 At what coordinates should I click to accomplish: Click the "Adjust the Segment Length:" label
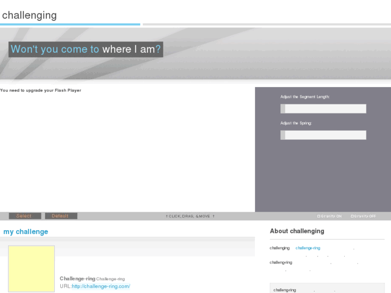[305, 97]
